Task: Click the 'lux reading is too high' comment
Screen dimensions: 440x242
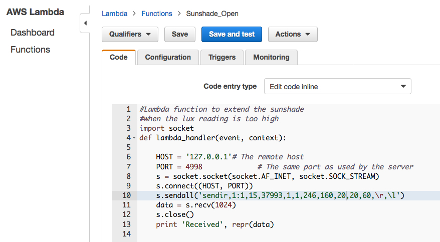Action: click(209, 119)
